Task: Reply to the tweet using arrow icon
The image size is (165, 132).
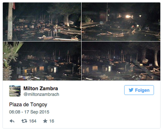Action: (x=12, y=121)
